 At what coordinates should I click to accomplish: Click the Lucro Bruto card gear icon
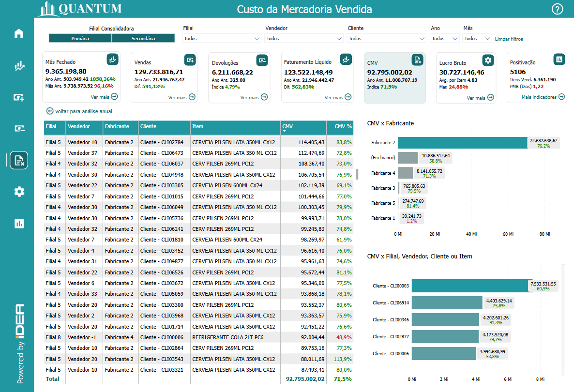click(488, 60)
